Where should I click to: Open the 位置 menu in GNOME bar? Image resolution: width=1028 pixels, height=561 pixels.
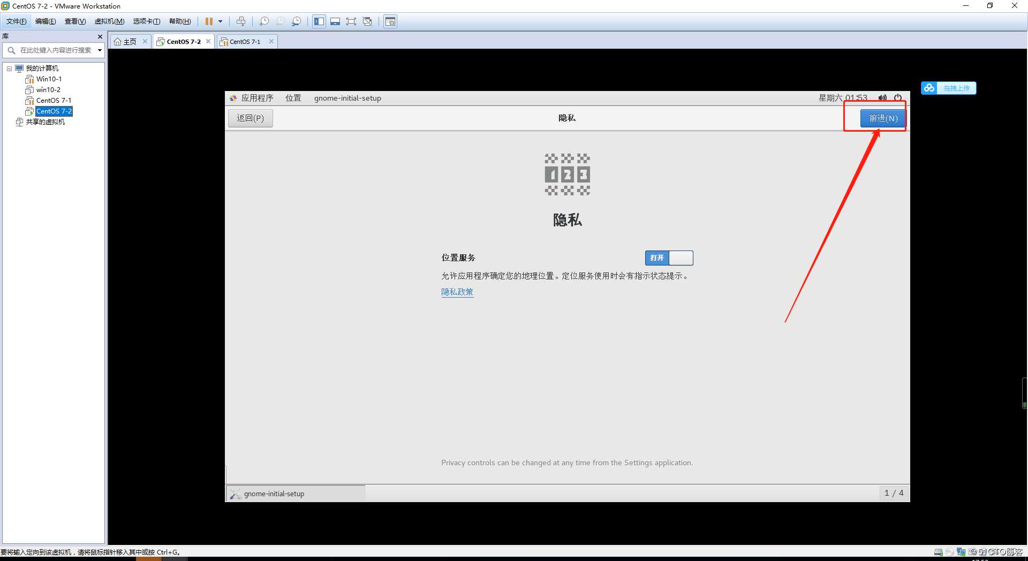[x=293, y=98]
